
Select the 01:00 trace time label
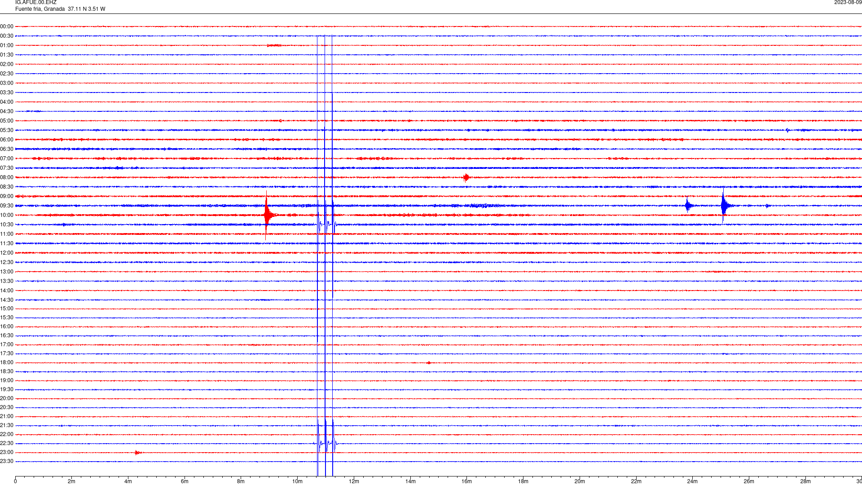[7, 45]
